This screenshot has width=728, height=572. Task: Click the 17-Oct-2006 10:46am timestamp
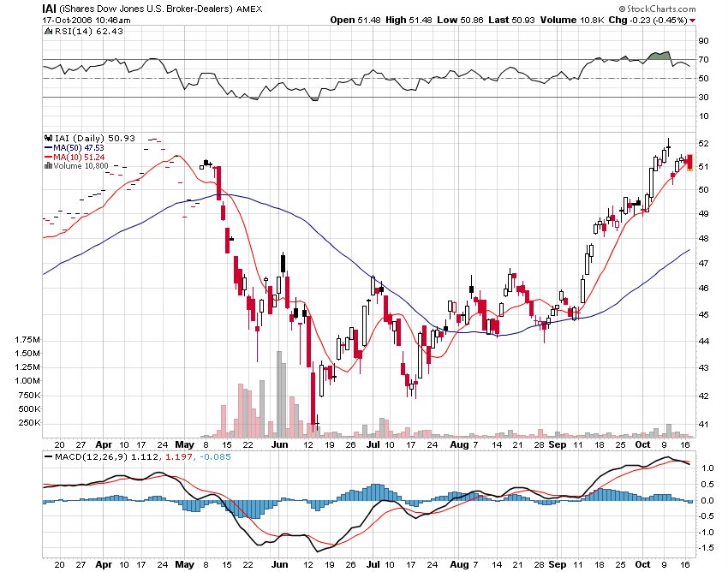pyautogui.click(x=87, y=21)
